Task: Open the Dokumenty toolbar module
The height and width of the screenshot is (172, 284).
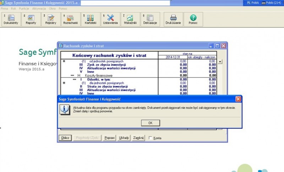Action: pos(11,20)
